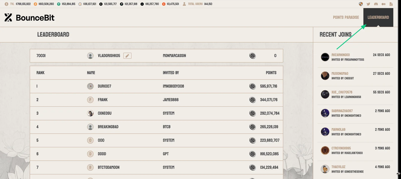The width and height of the screenshot is (401, 179).
Task: Open the document icon link
Action: click(391, 4)
